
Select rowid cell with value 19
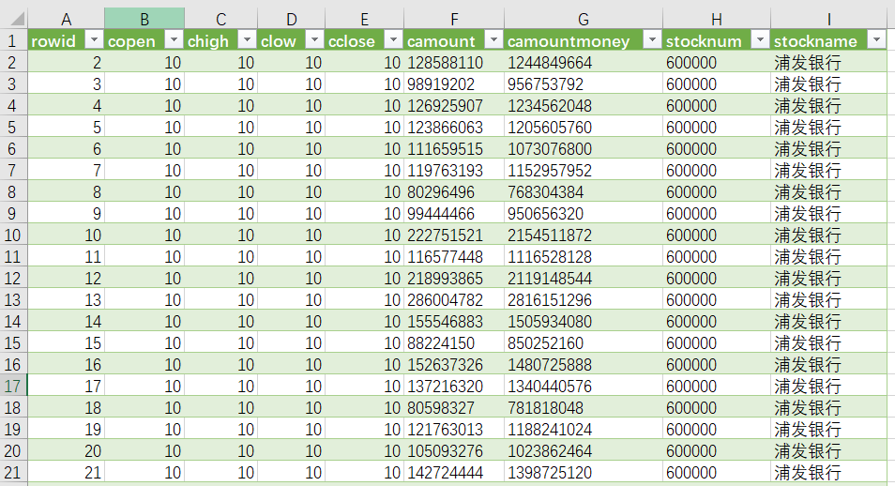pos(67,429)
